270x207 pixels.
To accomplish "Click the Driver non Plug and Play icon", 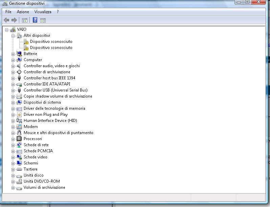I will [20, 114].
